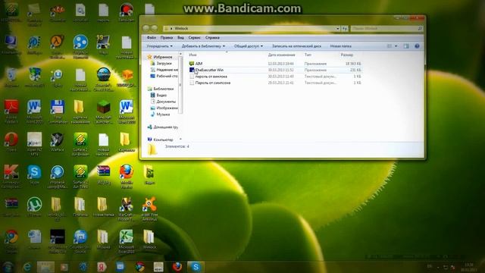
Task: Click Записать на оптический диск button
Action: 296,46
